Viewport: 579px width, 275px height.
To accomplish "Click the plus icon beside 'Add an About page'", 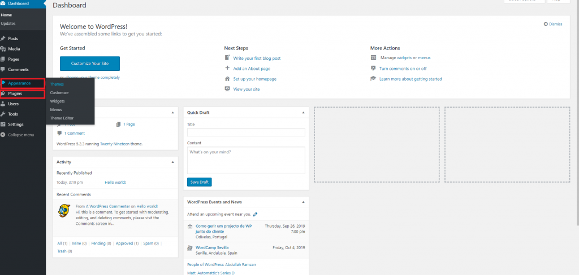I will pyautogui.click(x=227, y=68).
